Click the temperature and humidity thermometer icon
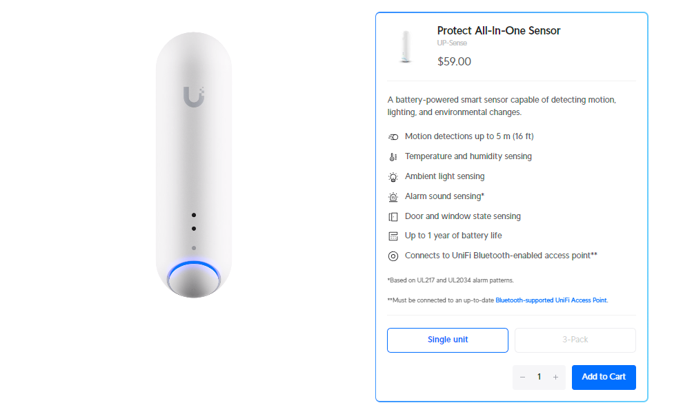Image resolution: width=683 pixels, height=414 pixels. pos(393,157)
